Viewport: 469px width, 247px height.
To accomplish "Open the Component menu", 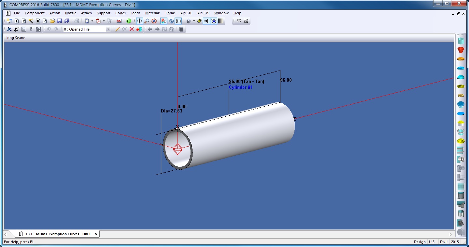I will [x=35, y=13].
